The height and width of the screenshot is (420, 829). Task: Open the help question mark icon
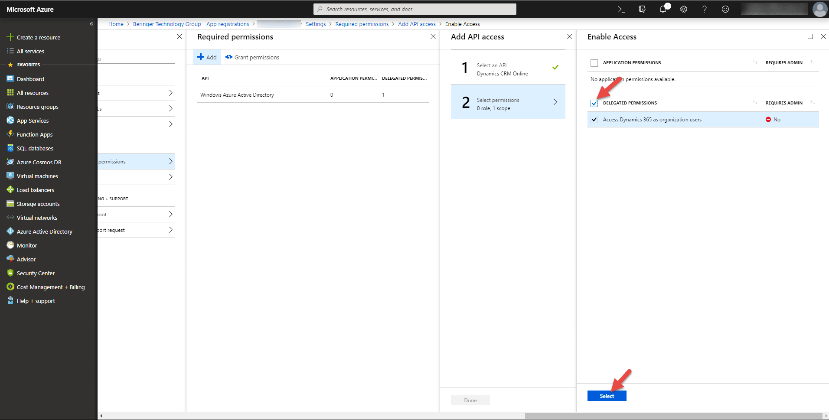coord(705,9)
